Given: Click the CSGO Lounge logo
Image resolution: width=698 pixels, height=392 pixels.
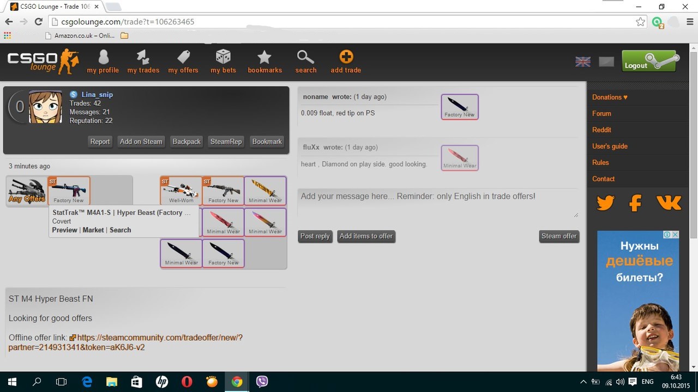Looking at the screenshot, I should click(x=43, y=61).
